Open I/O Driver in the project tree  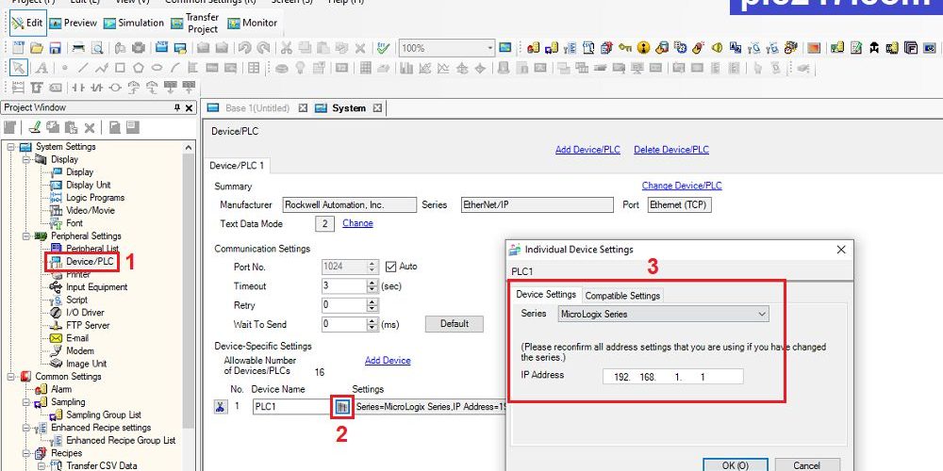pos(85,313)
